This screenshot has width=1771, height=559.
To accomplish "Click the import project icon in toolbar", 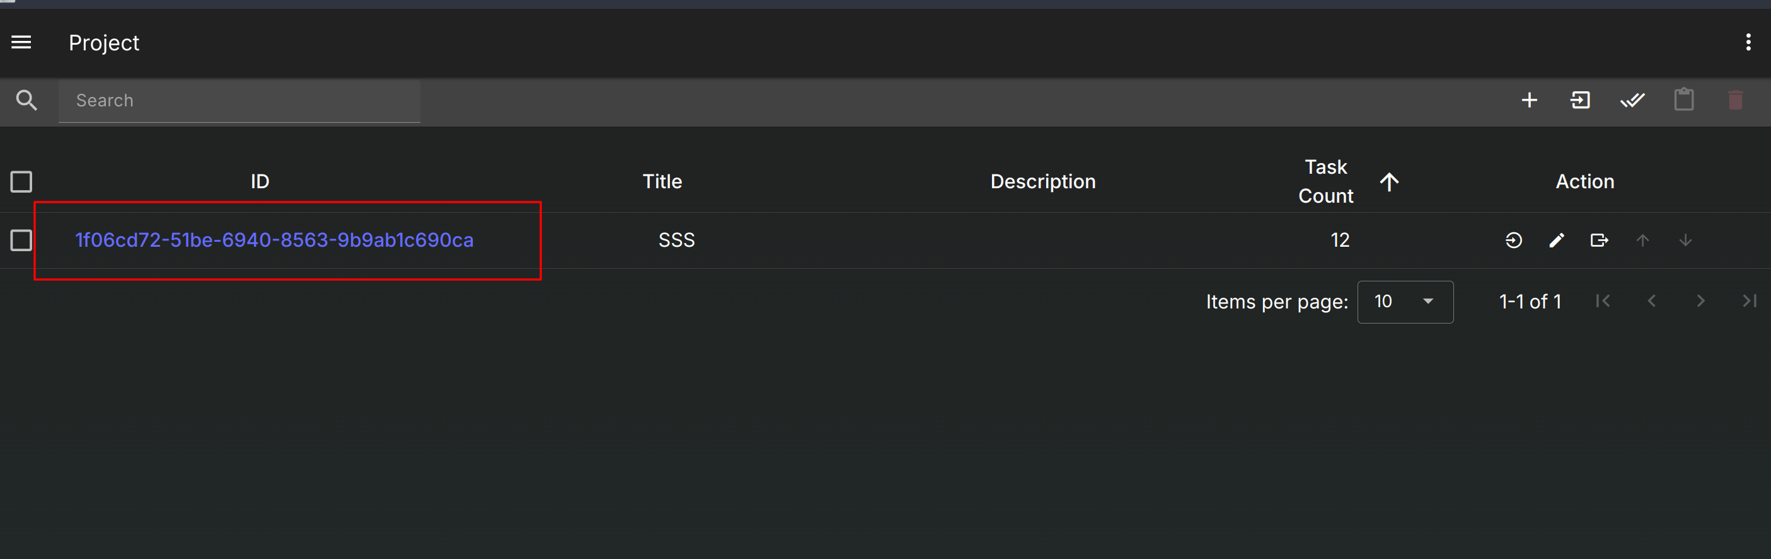I will coord(1581,100).
